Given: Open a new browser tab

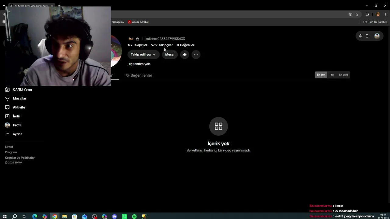Looking at the screenshot, I should (x=59, y=6).
